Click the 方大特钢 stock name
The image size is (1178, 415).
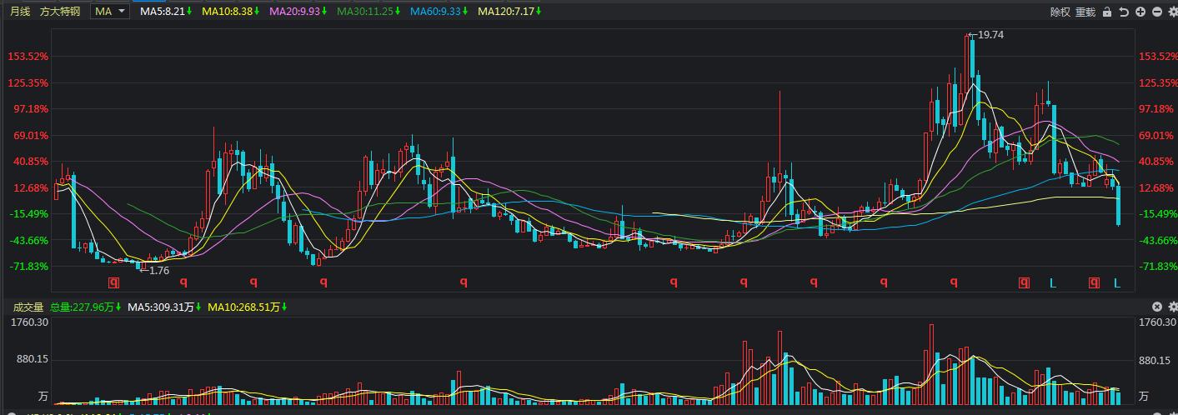coord(60,12)
